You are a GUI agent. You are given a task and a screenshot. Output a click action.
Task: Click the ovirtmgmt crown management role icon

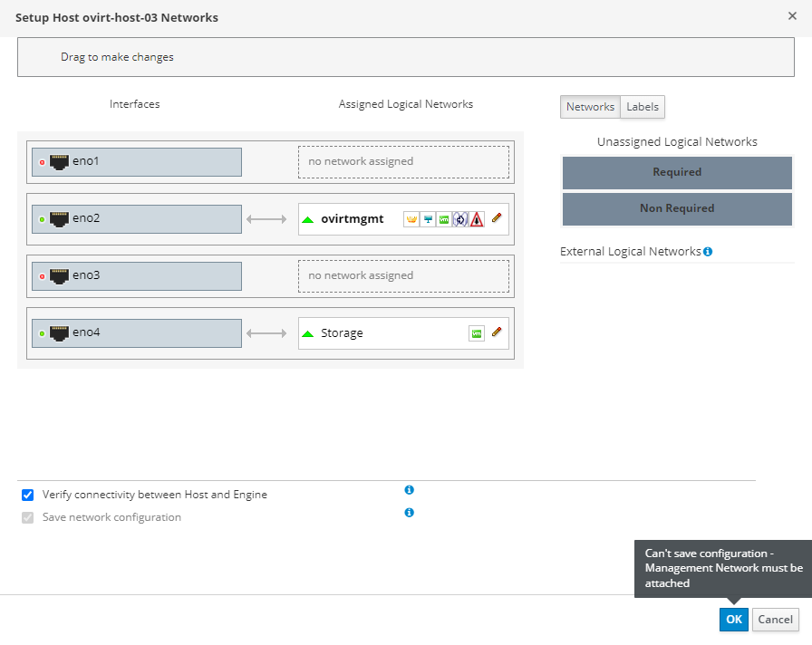click(x=411, y=219)
